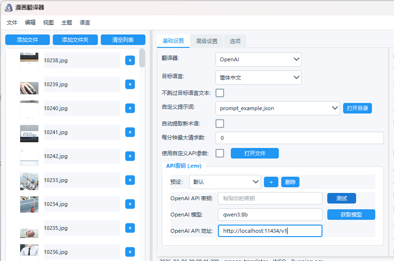Viewport: 394px width, 261px height.
Task: Enable 自动提取新术语 checkbox
Action: click(x=220, y=124)
